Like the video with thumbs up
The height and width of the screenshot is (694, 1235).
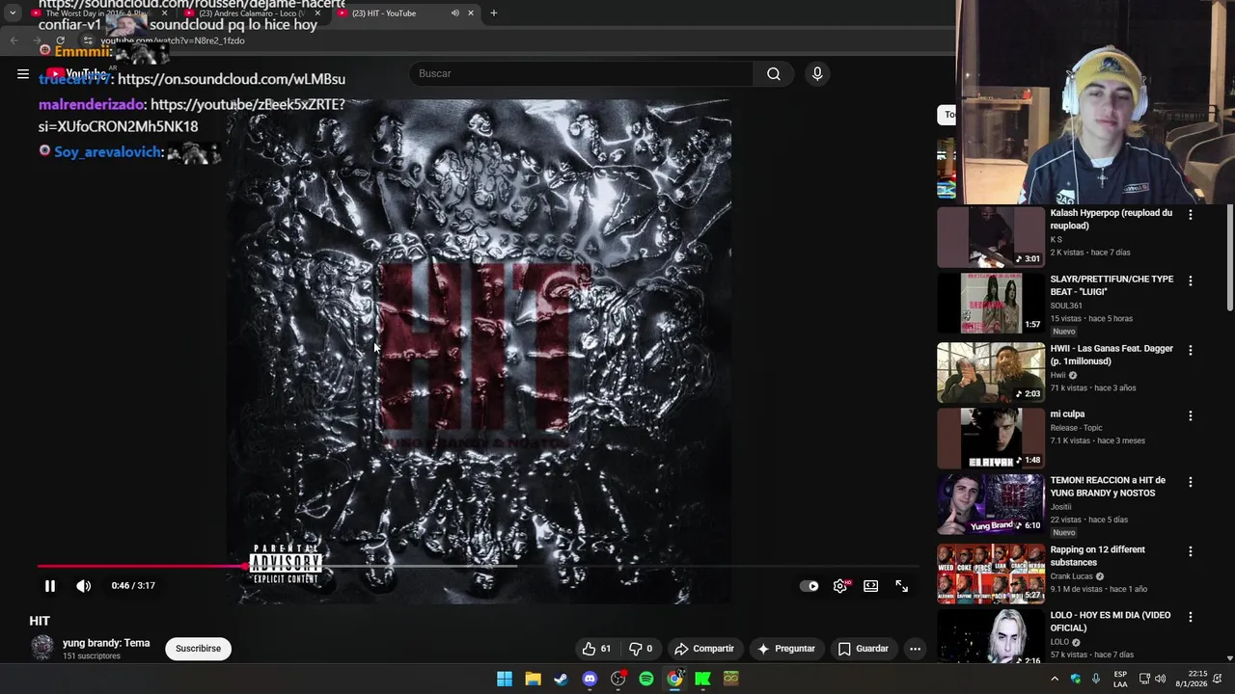[x=596, y=649]
